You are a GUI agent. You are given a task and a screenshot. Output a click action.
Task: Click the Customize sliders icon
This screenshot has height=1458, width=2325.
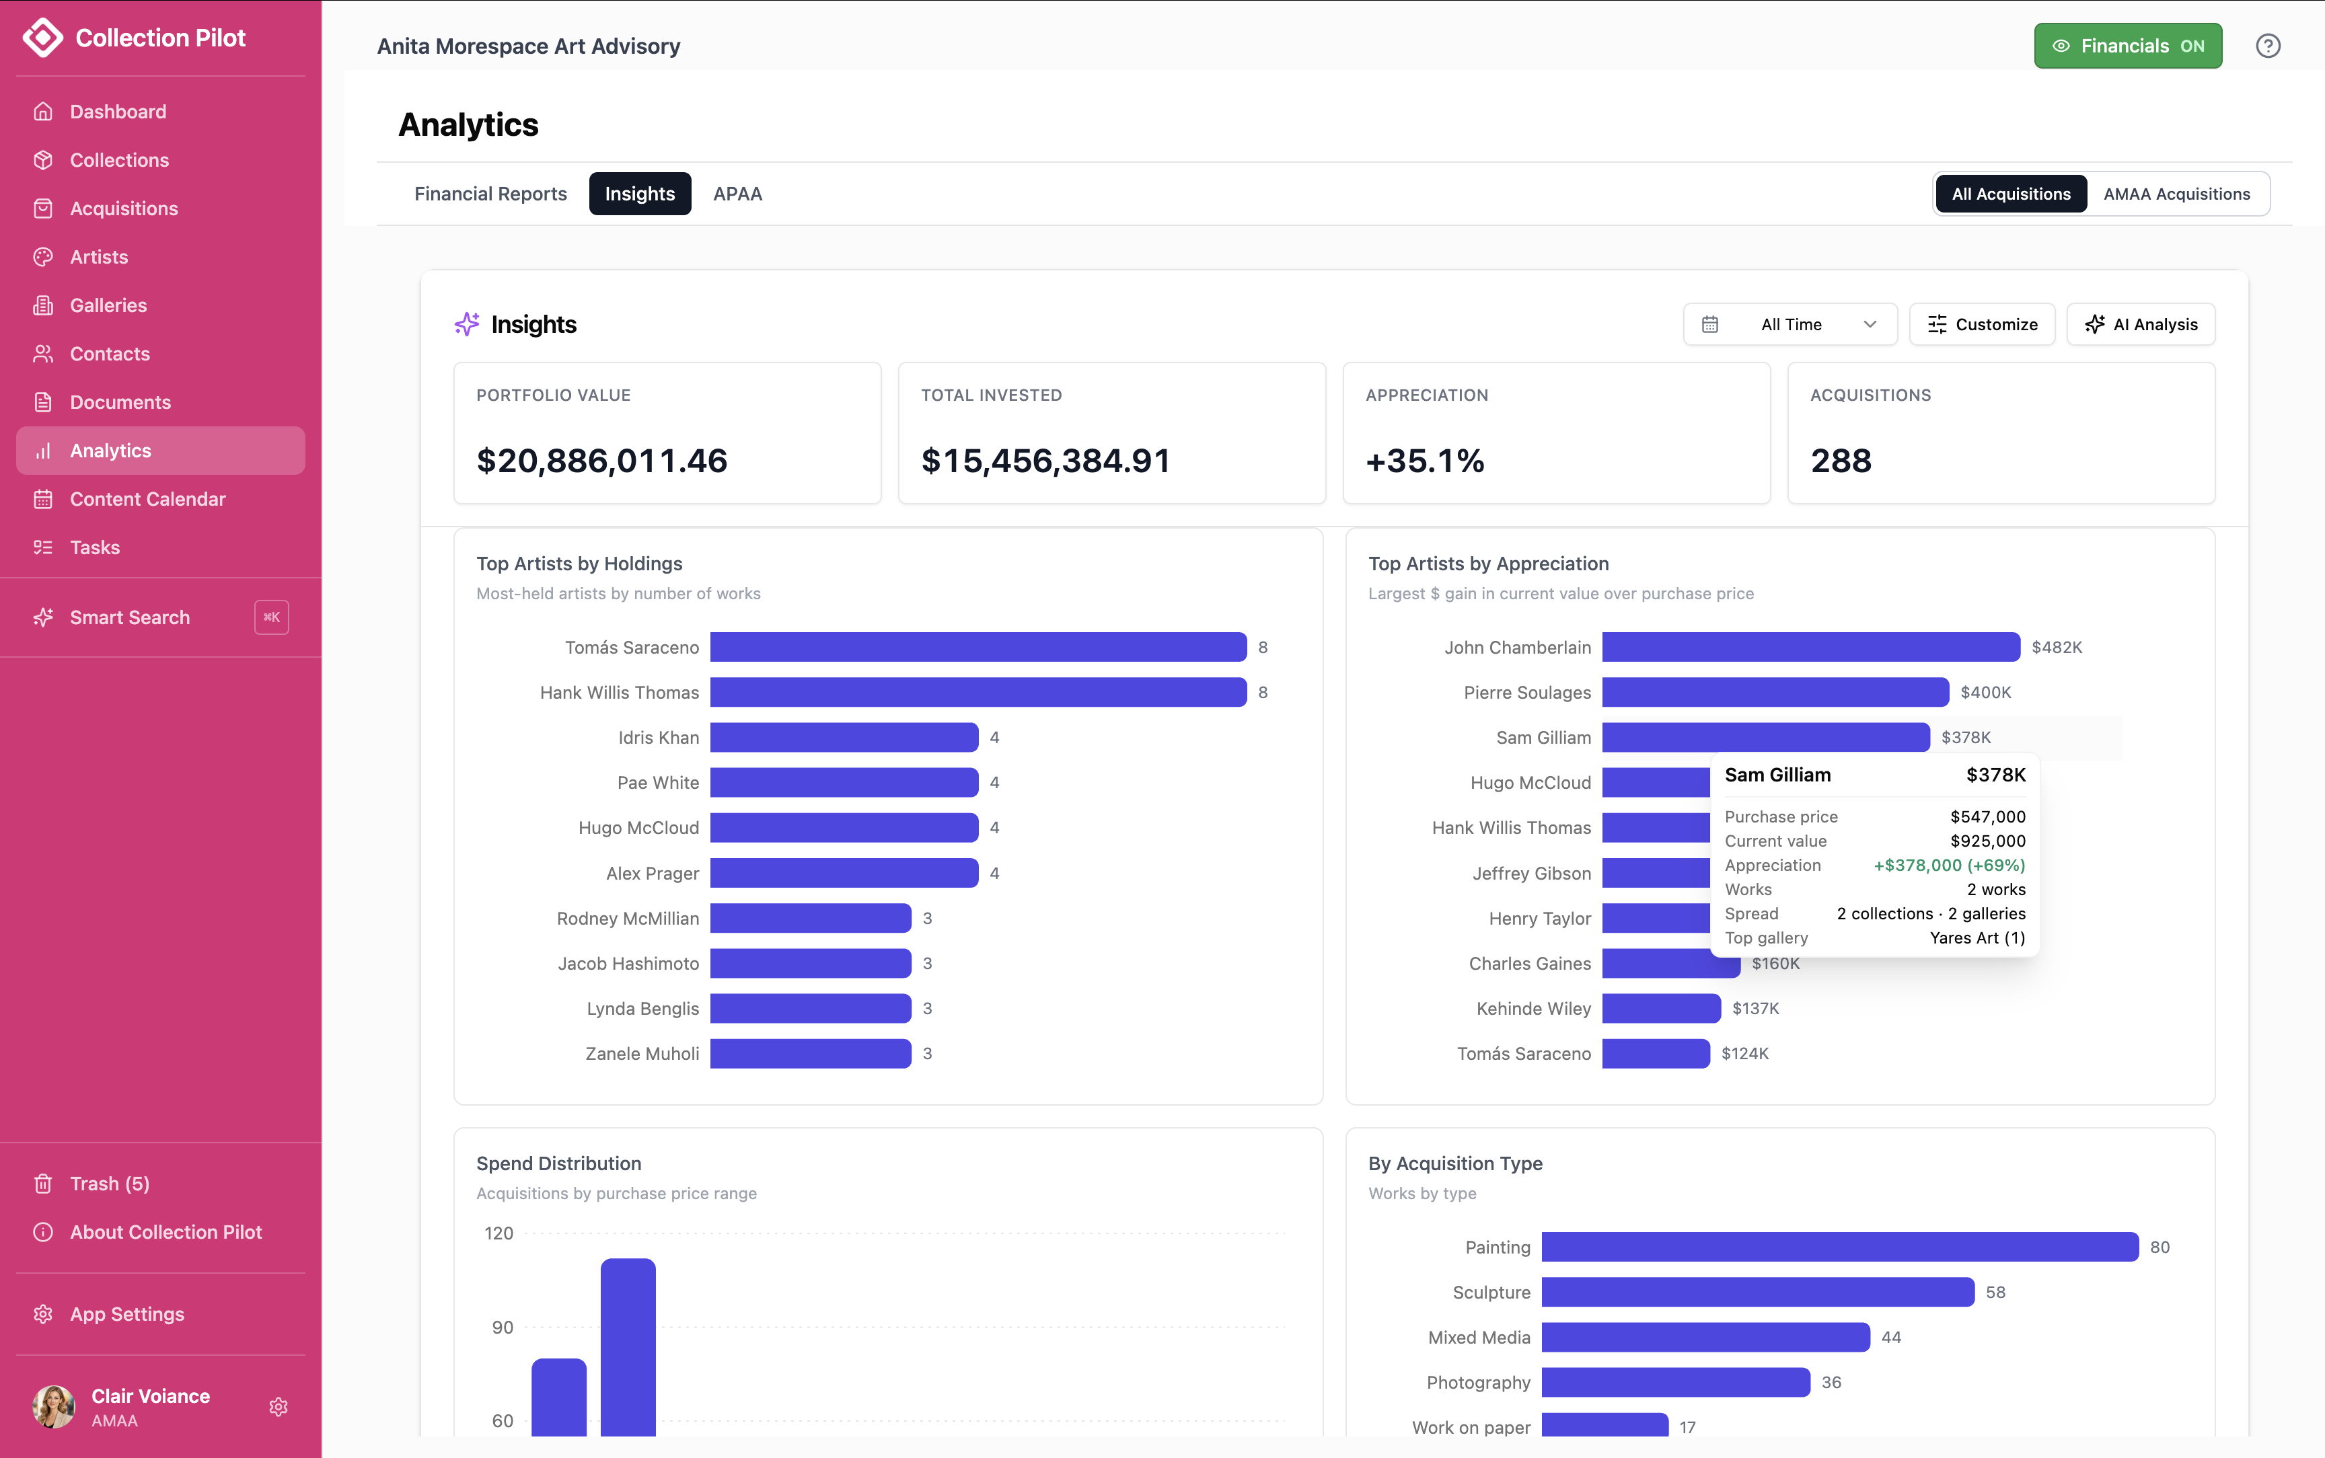1936,324
